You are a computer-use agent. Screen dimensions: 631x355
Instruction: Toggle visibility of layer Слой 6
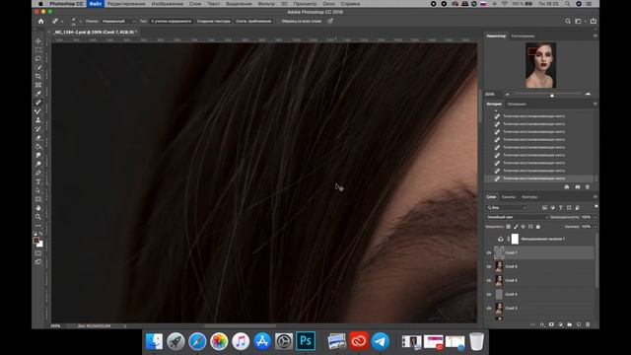pos(489,267)
